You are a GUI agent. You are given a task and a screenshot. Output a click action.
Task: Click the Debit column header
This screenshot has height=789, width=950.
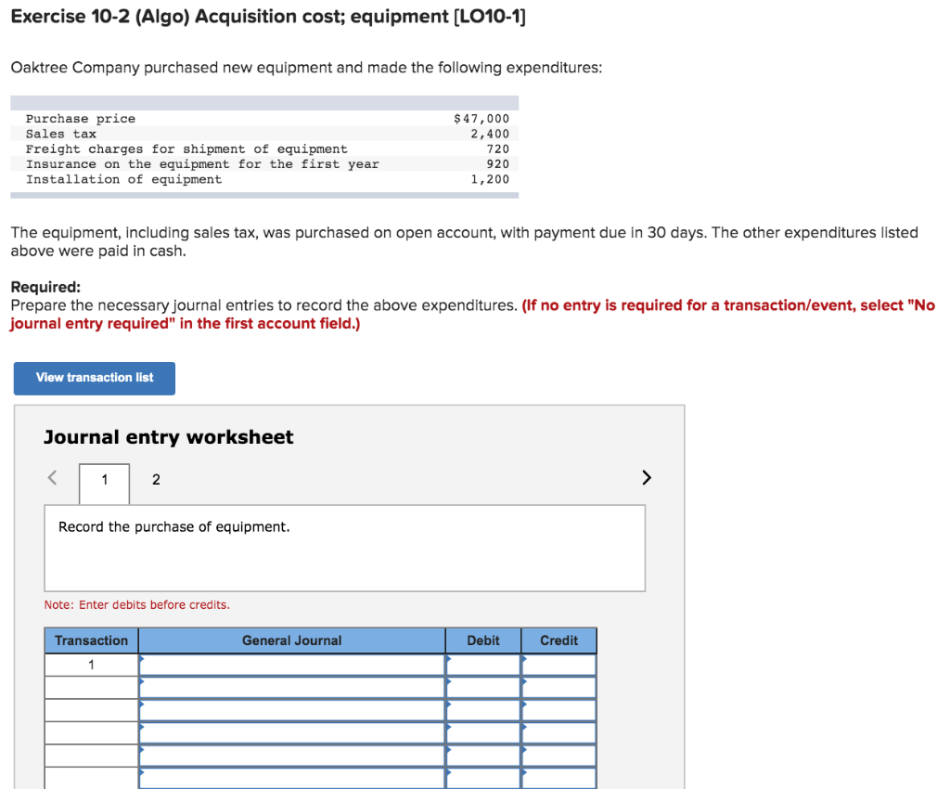click(x=482, y=640)
